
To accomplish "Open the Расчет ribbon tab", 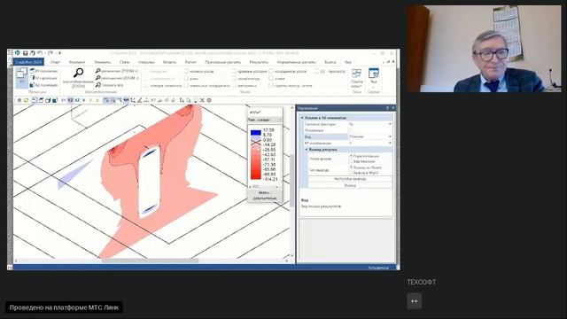I will click(190, 62).
